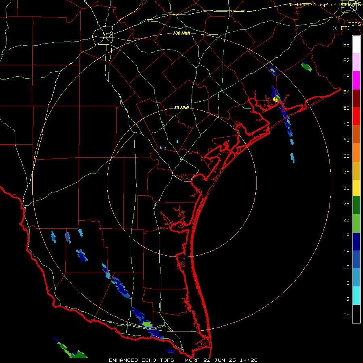Click the dark orange band between 42 and 46
Viewport: 363px width, 363px height.
coord(356,134)
